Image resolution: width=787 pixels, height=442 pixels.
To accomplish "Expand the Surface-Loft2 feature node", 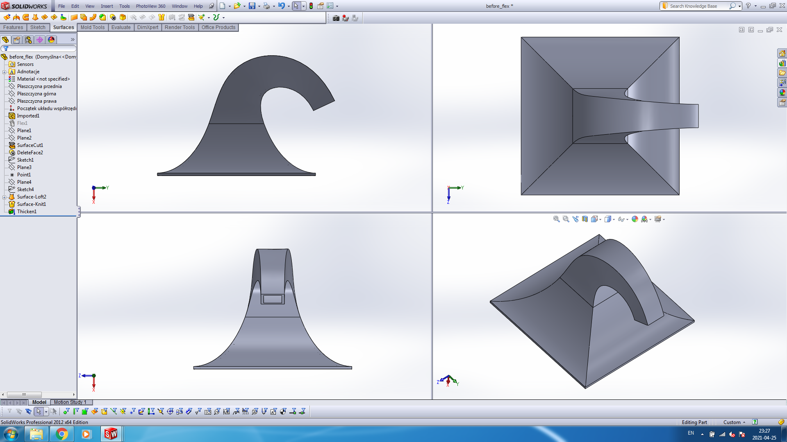I will (x=5, y=197).
